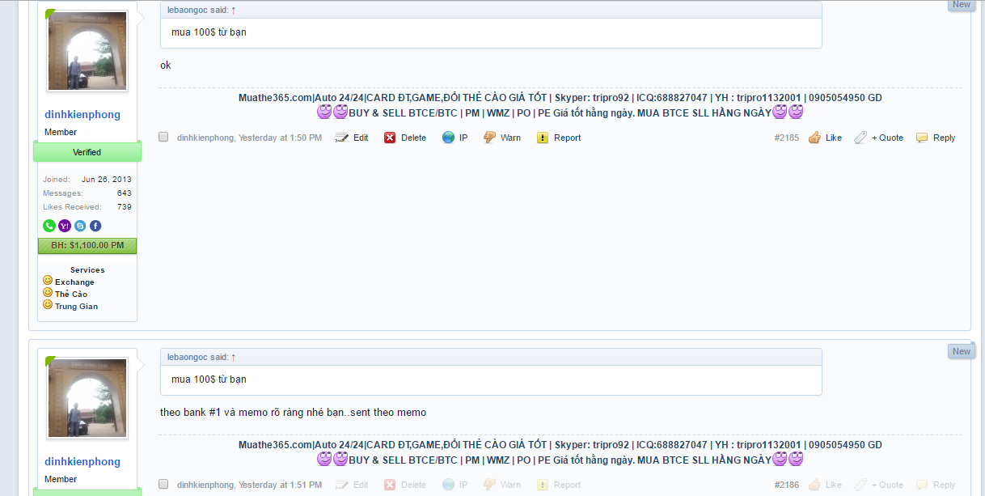Open dinhkienphong profile name in first post
Screen dimensions: 985x496
[x=82, y=115]
